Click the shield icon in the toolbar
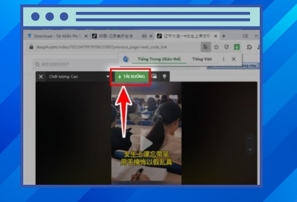The height and width of the screenshot is (202, 297). coord(226,47)
